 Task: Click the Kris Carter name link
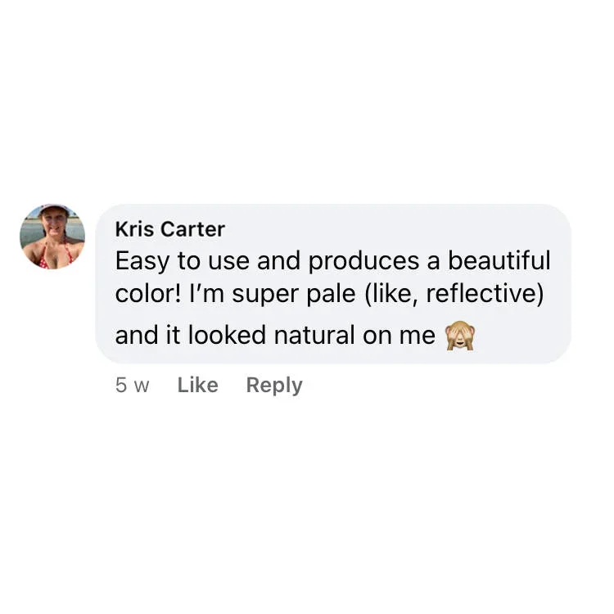169,229
